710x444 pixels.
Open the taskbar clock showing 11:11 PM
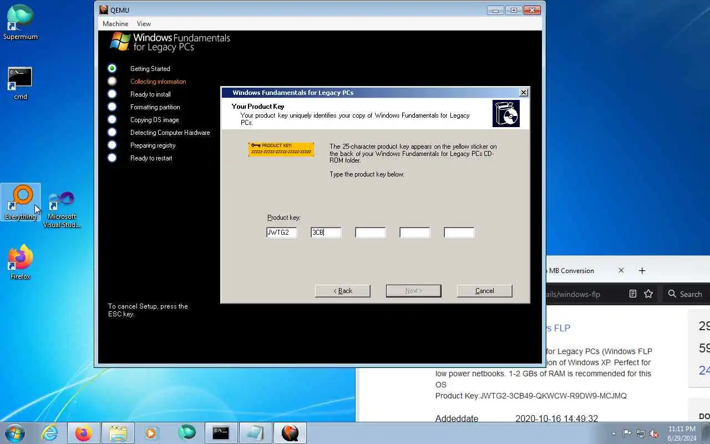click(682, 433)
